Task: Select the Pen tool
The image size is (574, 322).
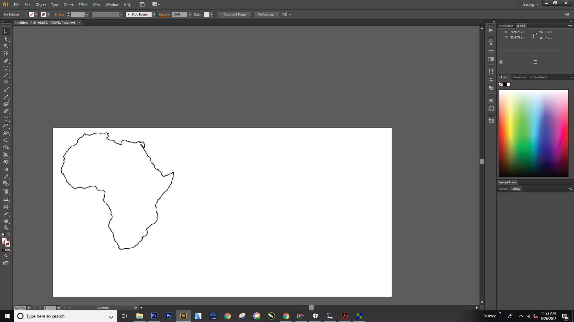Action: pyautogui.click(x=6, y=61)
